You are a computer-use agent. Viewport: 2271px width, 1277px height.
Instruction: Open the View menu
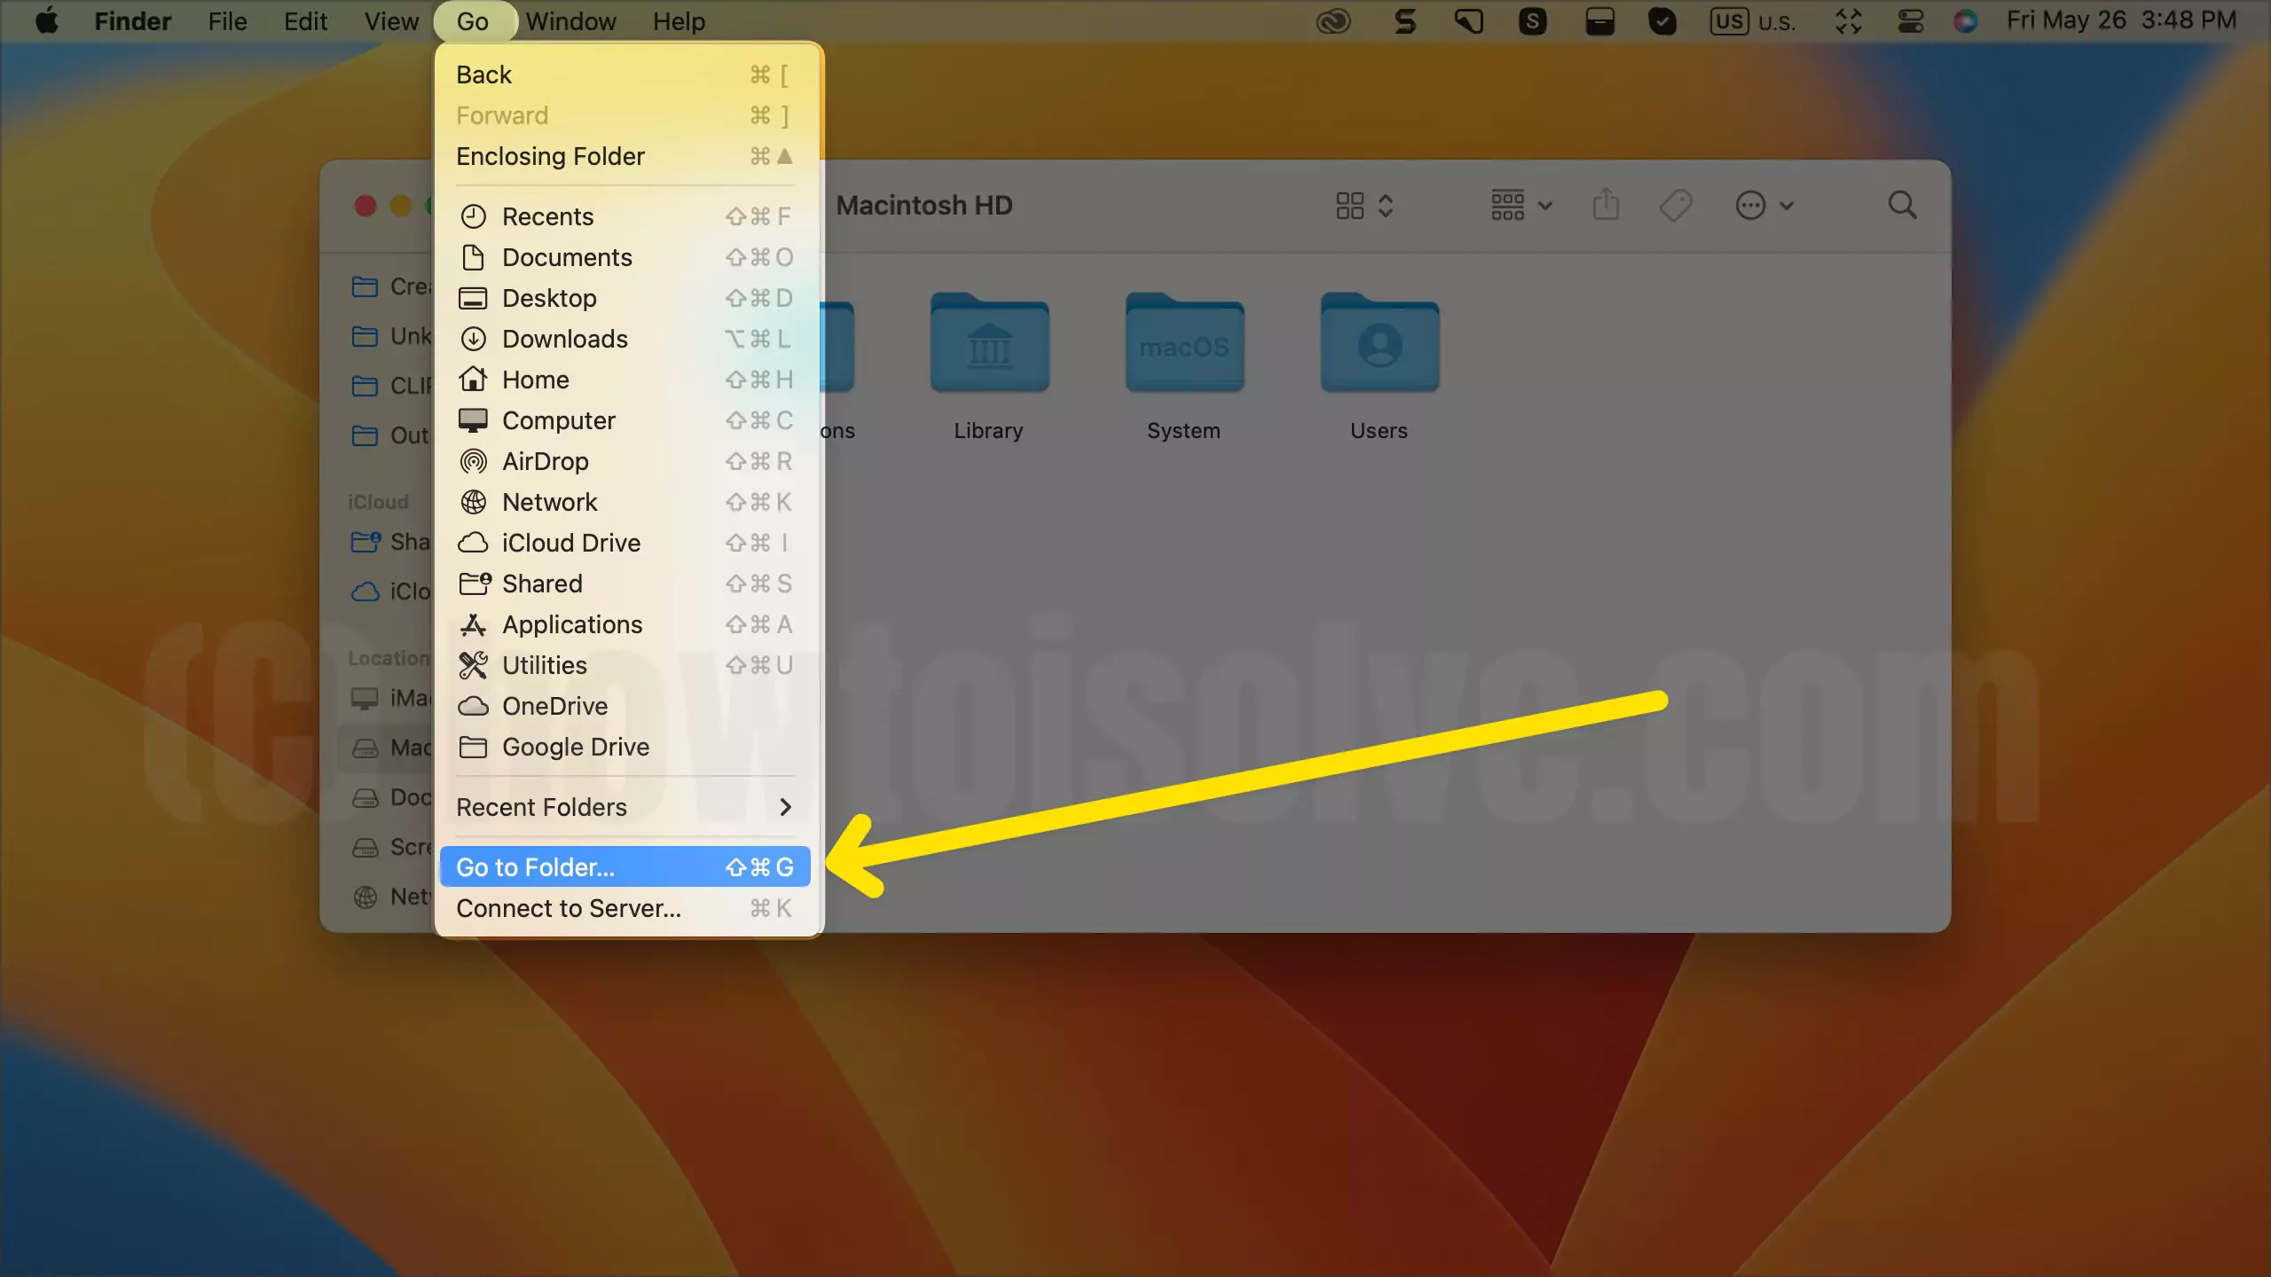pos(391,20)
